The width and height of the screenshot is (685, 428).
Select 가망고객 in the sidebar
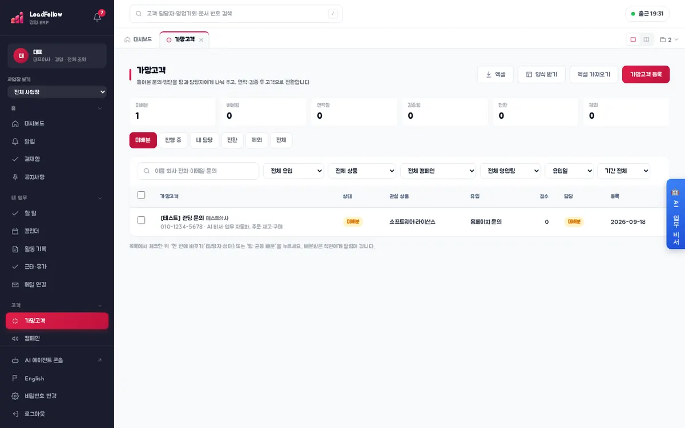point(57,321)
